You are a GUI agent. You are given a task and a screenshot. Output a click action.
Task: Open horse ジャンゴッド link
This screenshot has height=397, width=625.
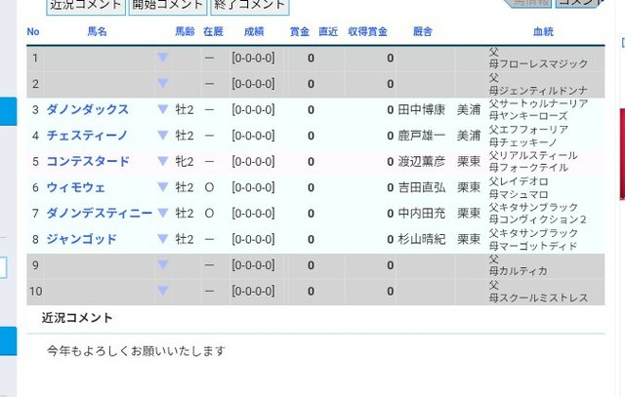click(82, 239)
